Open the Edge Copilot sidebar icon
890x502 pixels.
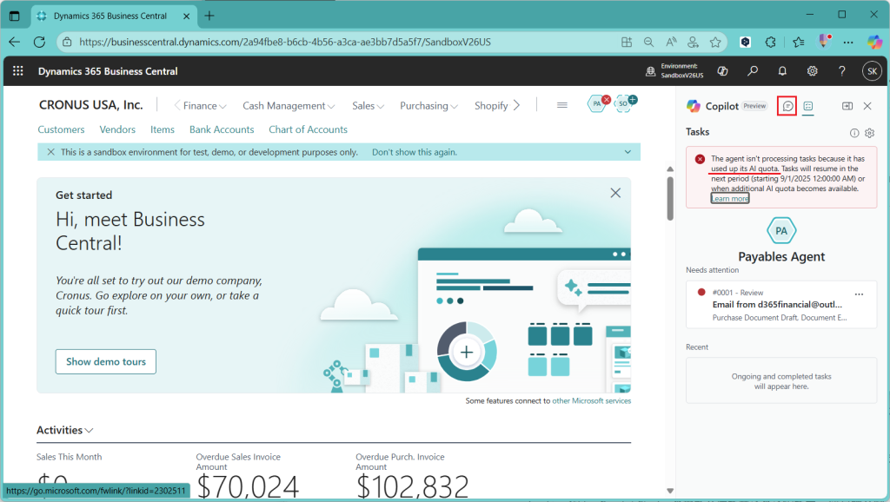[874, 42]
